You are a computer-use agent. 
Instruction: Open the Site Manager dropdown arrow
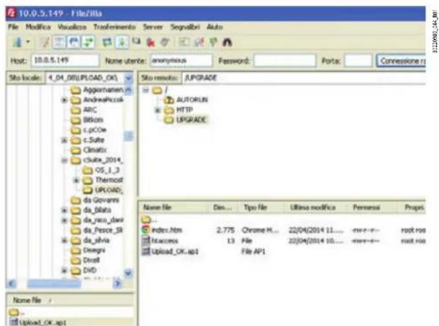click(28, 42)
